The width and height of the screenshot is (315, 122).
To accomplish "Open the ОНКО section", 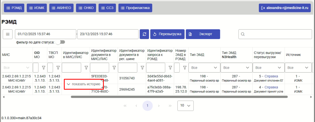I will click(86, 8).
